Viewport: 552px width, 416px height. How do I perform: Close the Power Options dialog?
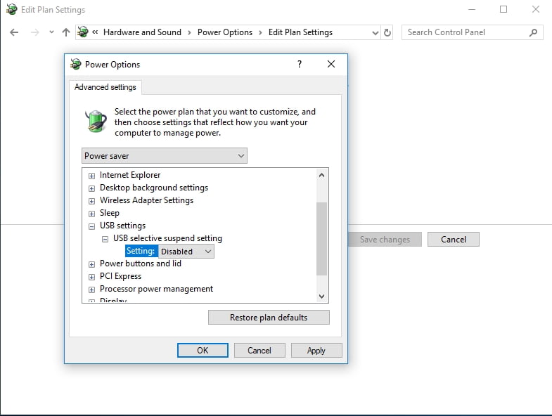coord(331,64)
